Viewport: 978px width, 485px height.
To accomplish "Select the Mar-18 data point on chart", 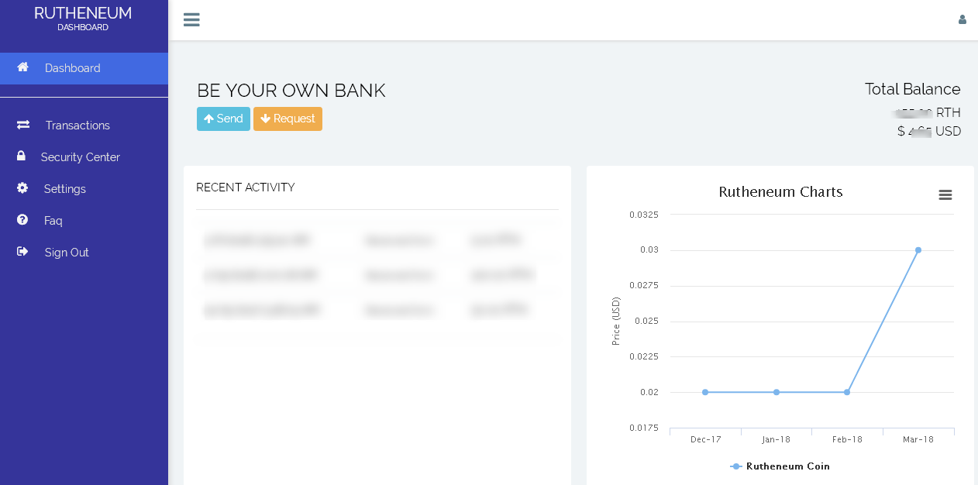I will (918, 250).
